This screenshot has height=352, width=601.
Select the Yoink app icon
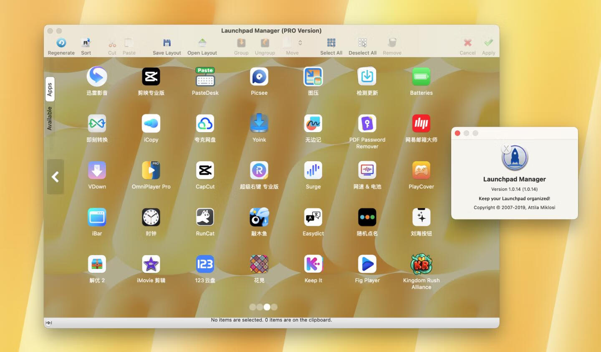[259, 123]
